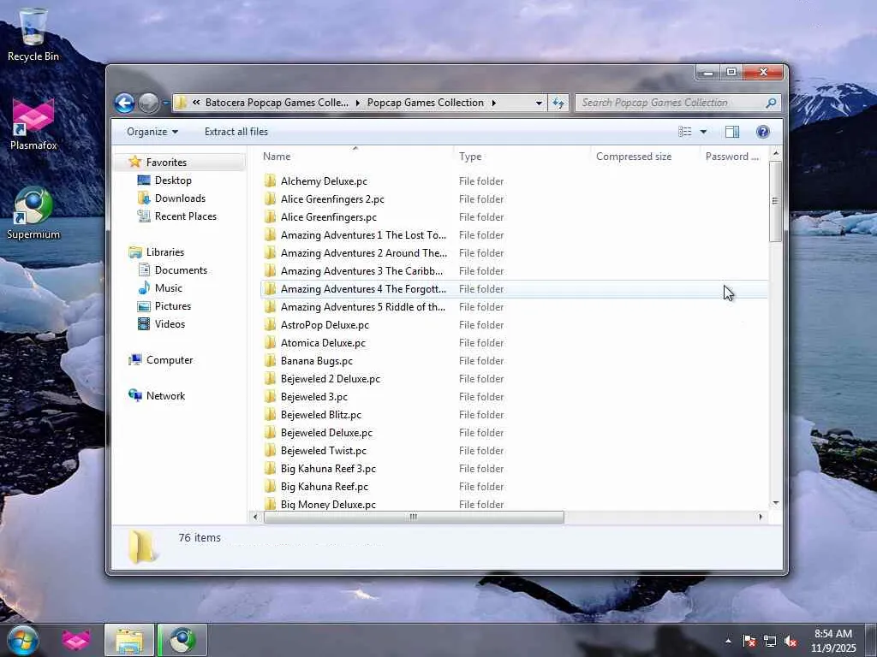Image resolution: width=877 pixels, height=657 pixels.
Task: Click the horizontal scrollbar right arrow
Action: [x=761, y=517]
